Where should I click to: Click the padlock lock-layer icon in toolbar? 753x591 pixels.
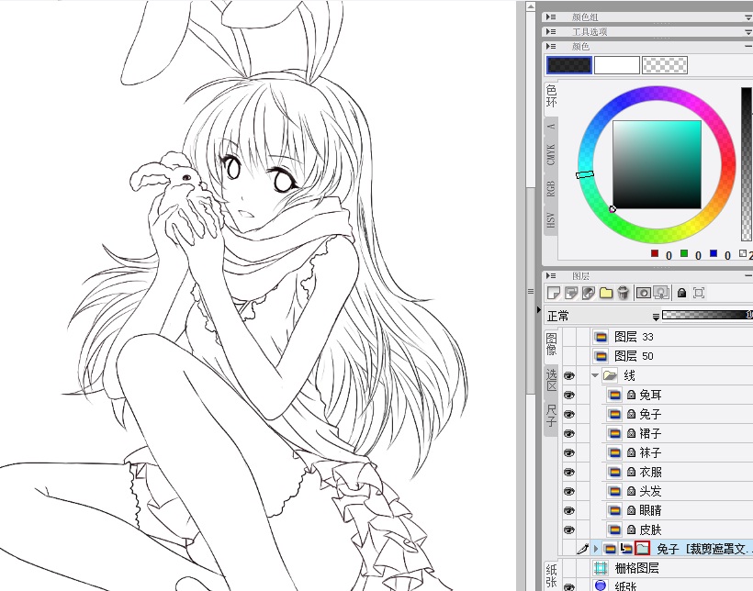point(681,293)
